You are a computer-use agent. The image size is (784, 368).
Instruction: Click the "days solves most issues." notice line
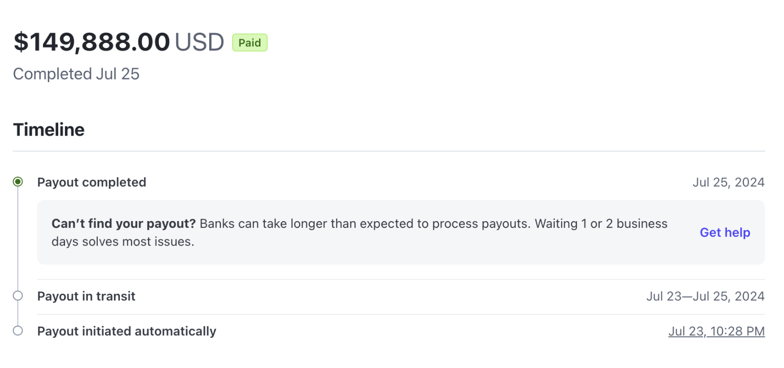pos(123,242)
